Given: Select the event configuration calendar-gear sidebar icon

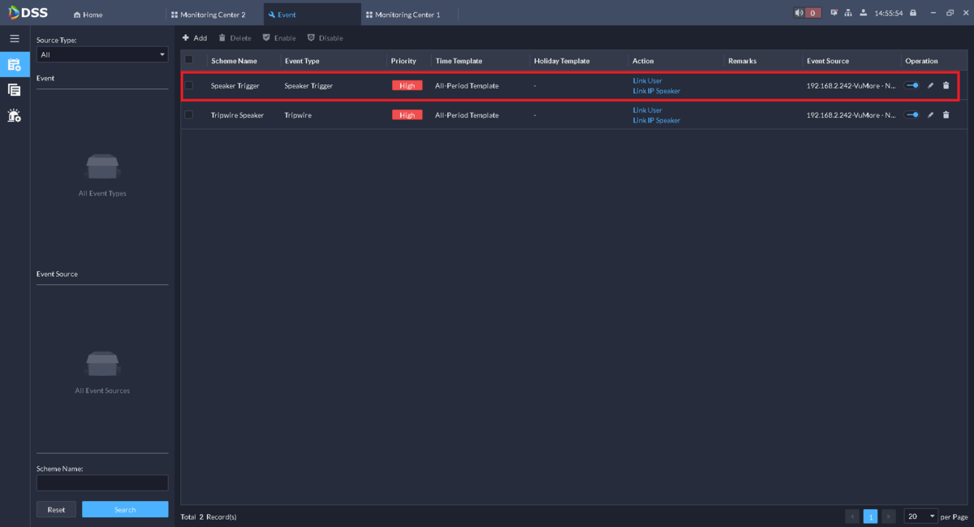Looking at the screenshot, I should pos(15,65).
